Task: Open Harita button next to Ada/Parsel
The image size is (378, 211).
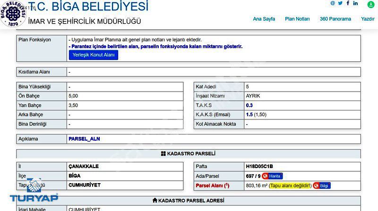Action: tap(272, 176)
